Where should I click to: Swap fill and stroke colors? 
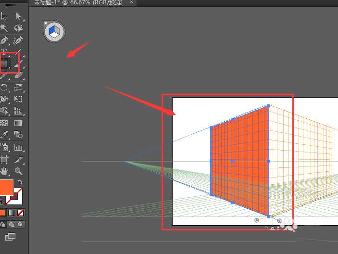[x=20, y=182]
